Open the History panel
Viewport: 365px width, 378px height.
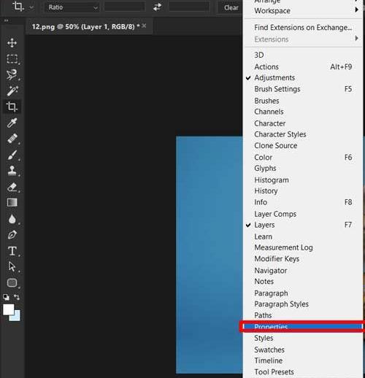coord(303,191)
